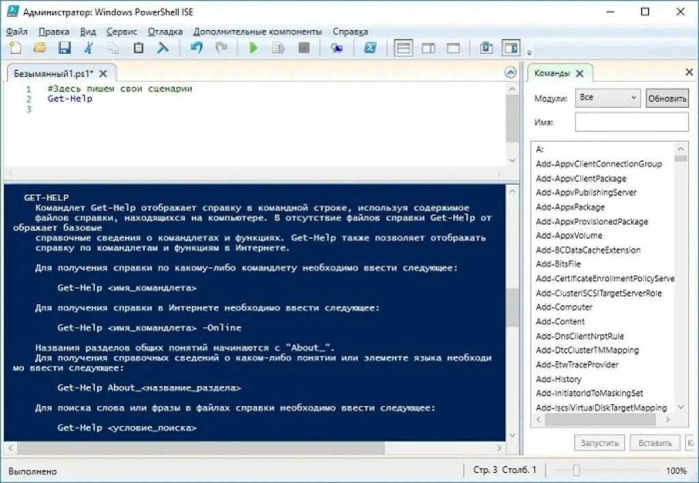This screenshot has height=483, width=699.
Task: Paste from clipboard using the clipboard icon
Action: pos(139,48)
